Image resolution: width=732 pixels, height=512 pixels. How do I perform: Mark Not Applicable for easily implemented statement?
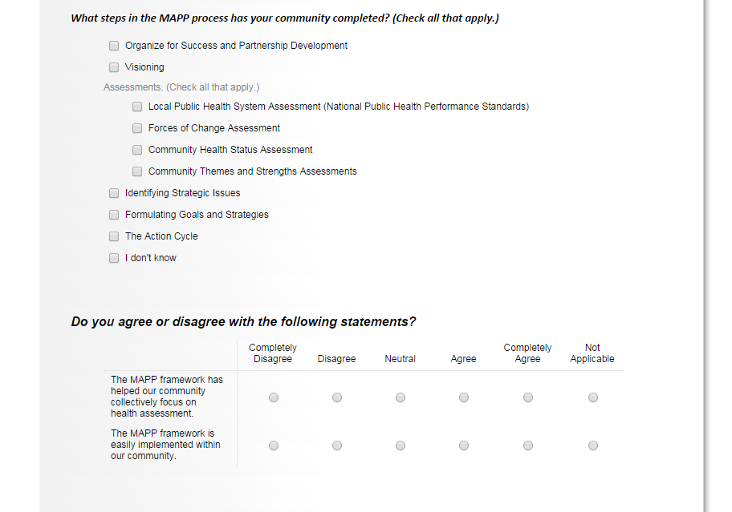point(593,445)
